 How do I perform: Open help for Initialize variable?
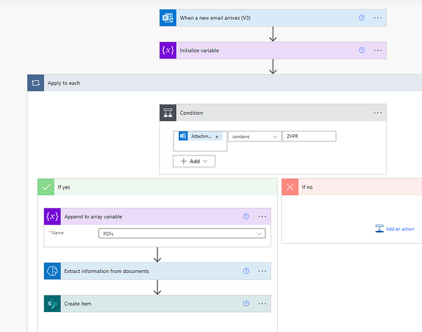tap(362, 50)
